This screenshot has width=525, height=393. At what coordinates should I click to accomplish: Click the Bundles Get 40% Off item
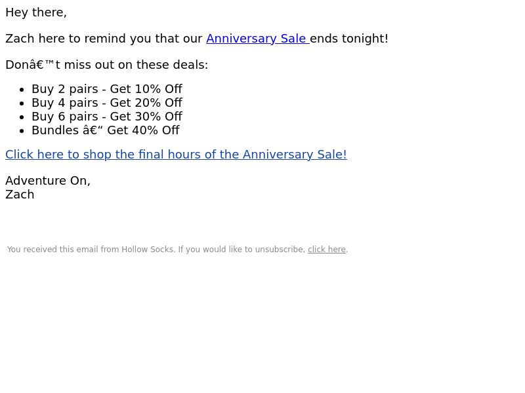pyautogui.click(x=106, y=130)
